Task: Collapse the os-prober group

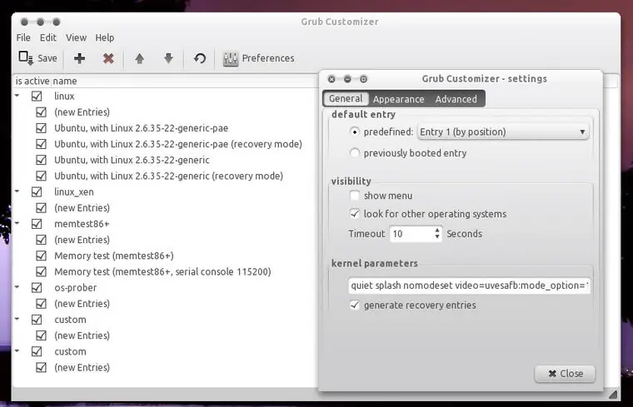Action: (x=17, y=287)
